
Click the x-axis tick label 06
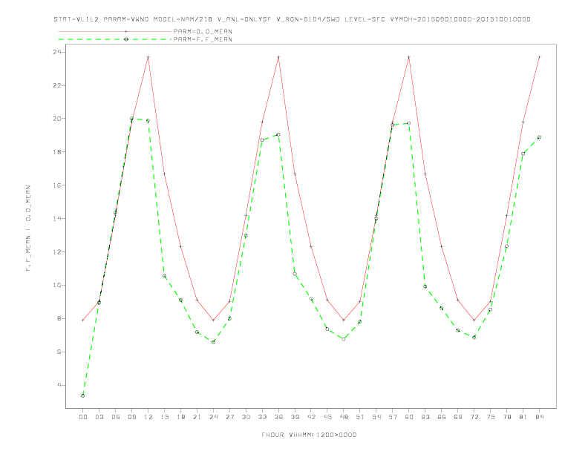pos(116,417)
